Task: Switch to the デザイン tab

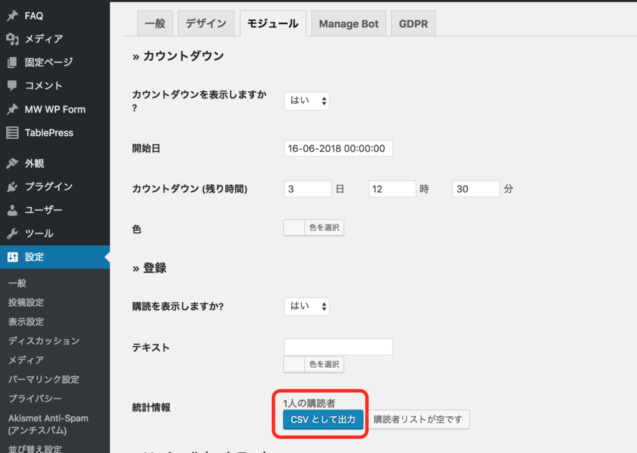Action: [x=206, y=24]
